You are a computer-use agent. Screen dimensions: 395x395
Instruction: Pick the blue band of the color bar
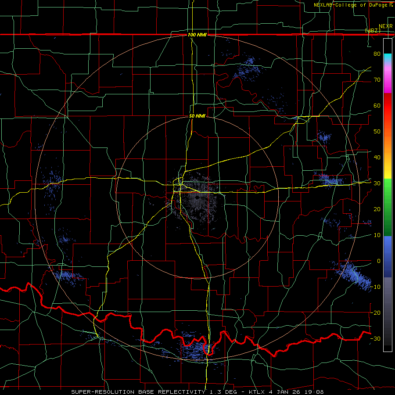click(388, 256)
